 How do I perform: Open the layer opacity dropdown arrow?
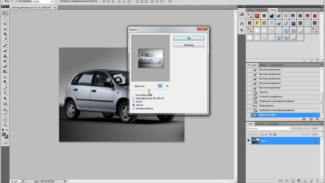tap(320, 129)
